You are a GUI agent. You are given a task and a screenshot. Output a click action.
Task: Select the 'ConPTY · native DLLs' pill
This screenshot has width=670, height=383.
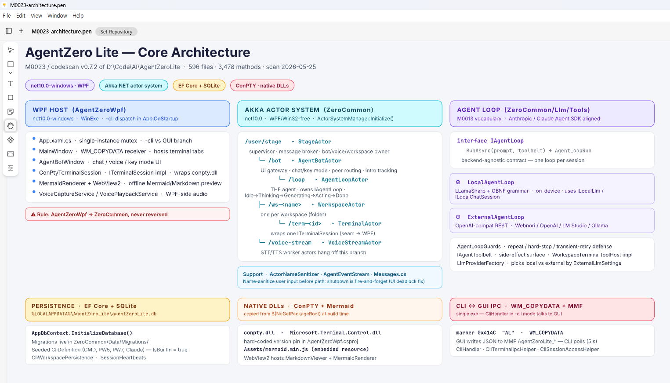pos(262,86)
